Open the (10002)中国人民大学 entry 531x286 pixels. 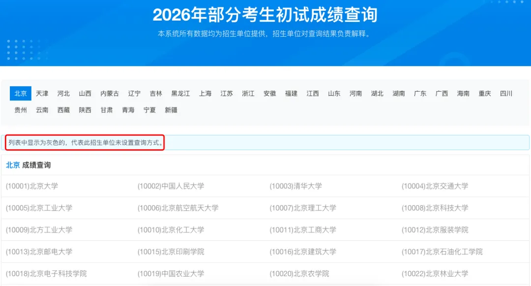pos(171,186)
